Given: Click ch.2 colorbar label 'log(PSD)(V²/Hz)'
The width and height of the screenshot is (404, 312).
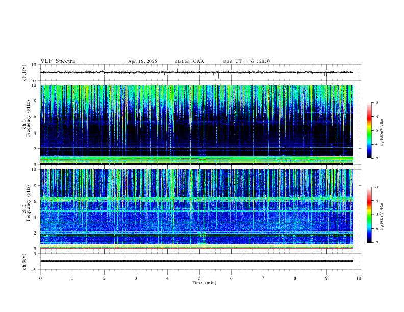Looking at the screenshot, I should click(x=382, y=217).
